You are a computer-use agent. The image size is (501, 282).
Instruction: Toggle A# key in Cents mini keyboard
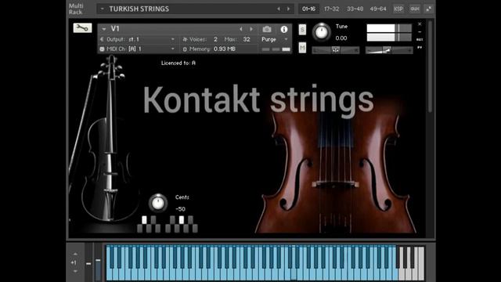click(190, 219)
